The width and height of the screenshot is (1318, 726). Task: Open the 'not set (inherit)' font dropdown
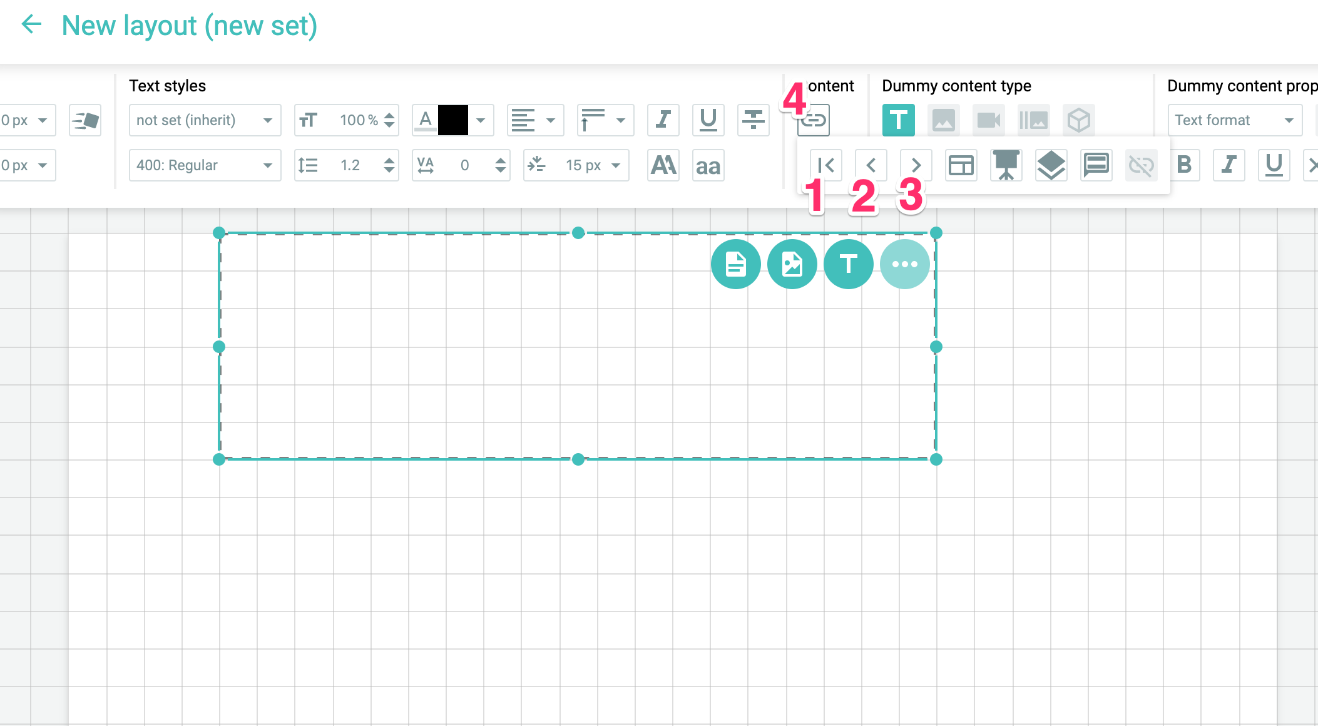click(205, 120)
